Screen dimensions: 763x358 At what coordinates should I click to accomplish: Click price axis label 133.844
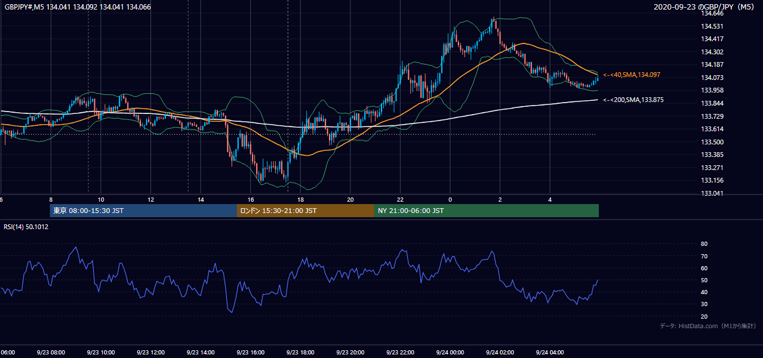(712, 103)
